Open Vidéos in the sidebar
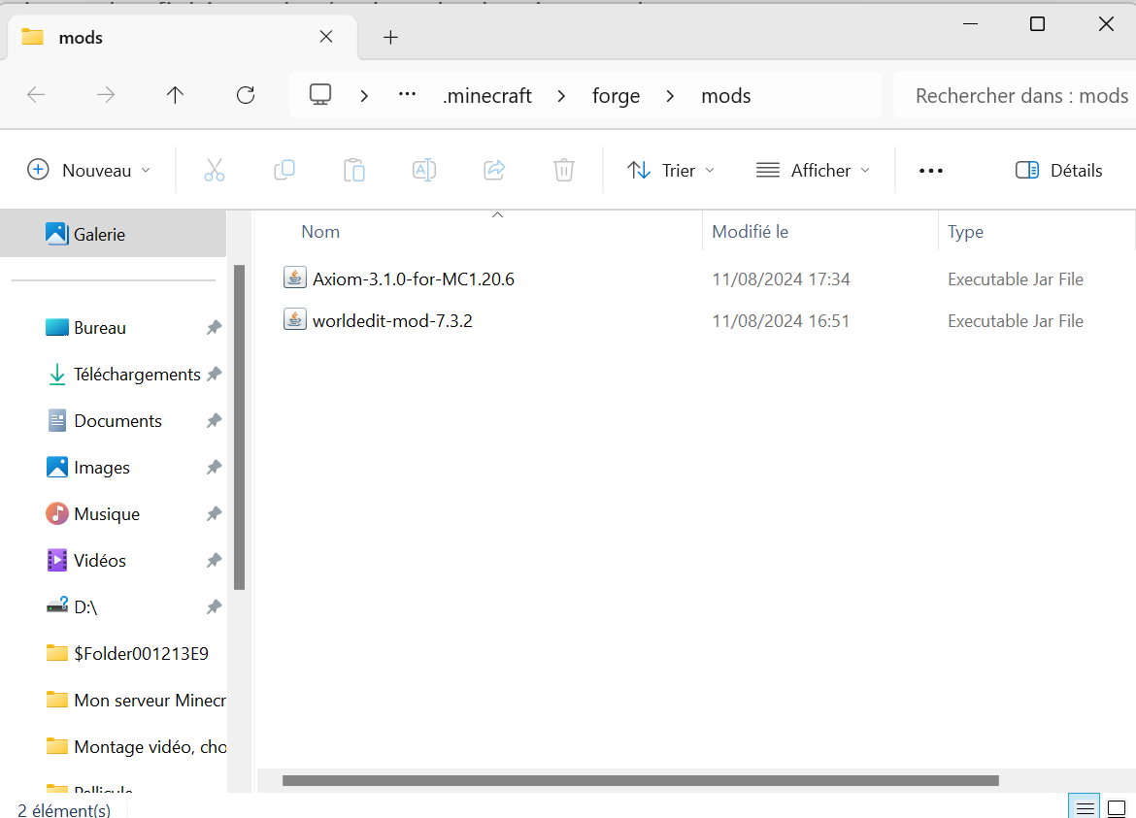 (100, 560)
